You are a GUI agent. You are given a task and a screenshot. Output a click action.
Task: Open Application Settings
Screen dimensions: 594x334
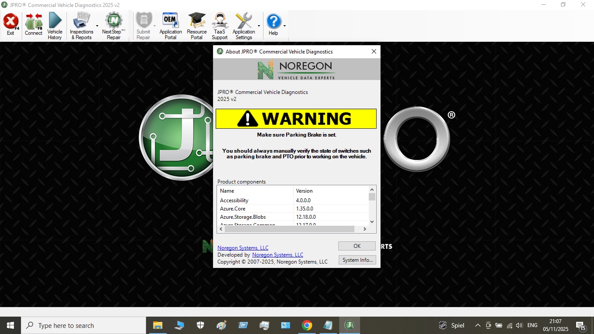(x=244, y=26)
